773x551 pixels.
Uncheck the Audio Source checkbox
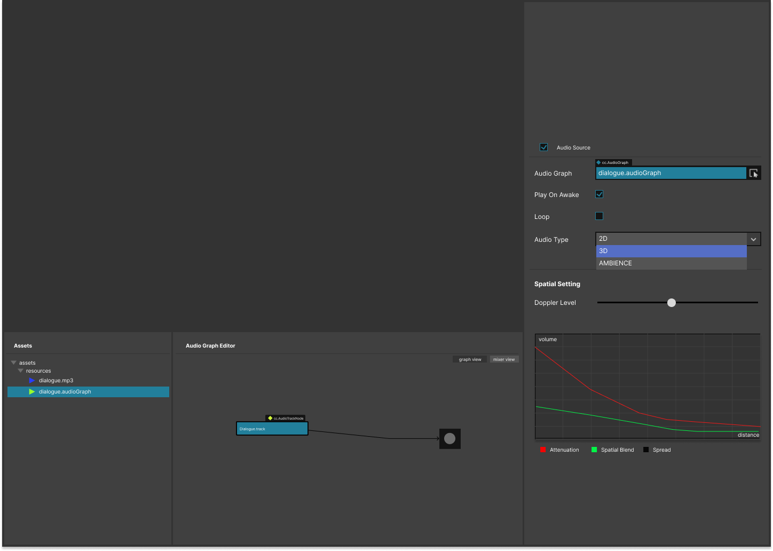click(543, 147)
